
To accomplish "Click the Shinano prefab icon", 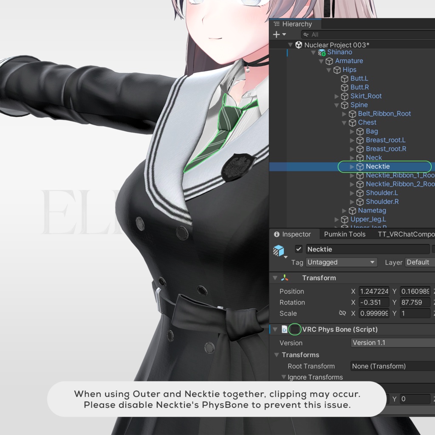I will (x=322, y=52).
